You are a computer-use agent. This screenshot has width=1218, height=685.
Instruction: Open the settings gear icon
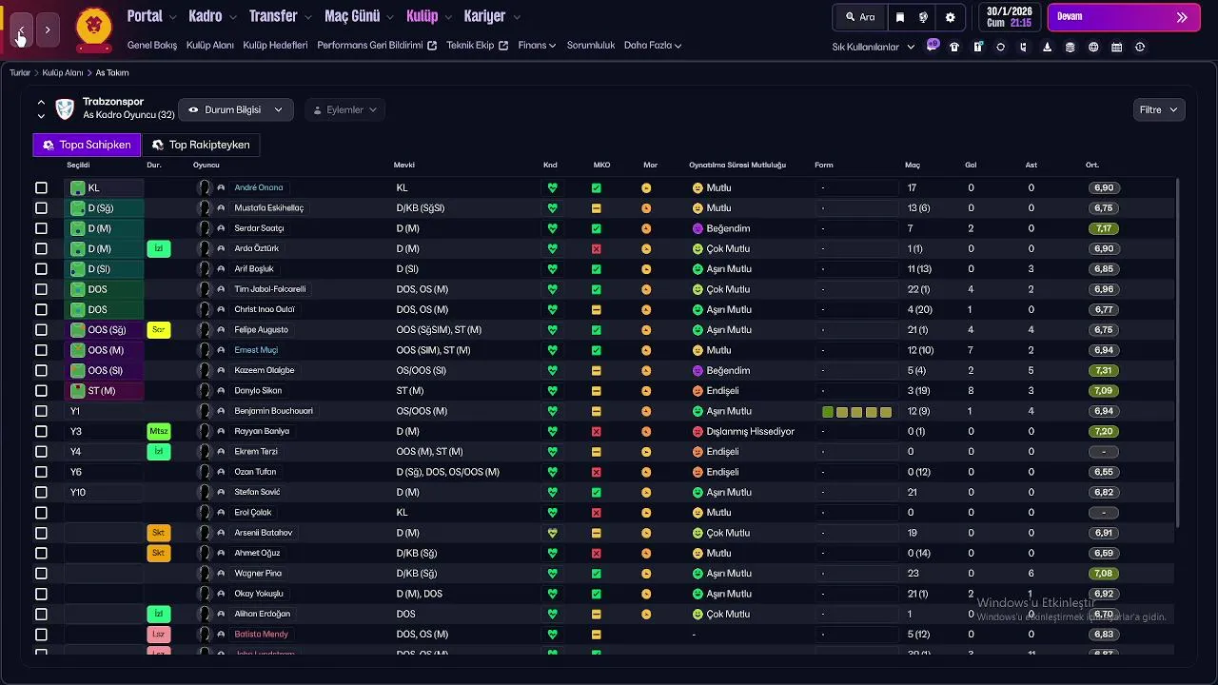[950, 17]
